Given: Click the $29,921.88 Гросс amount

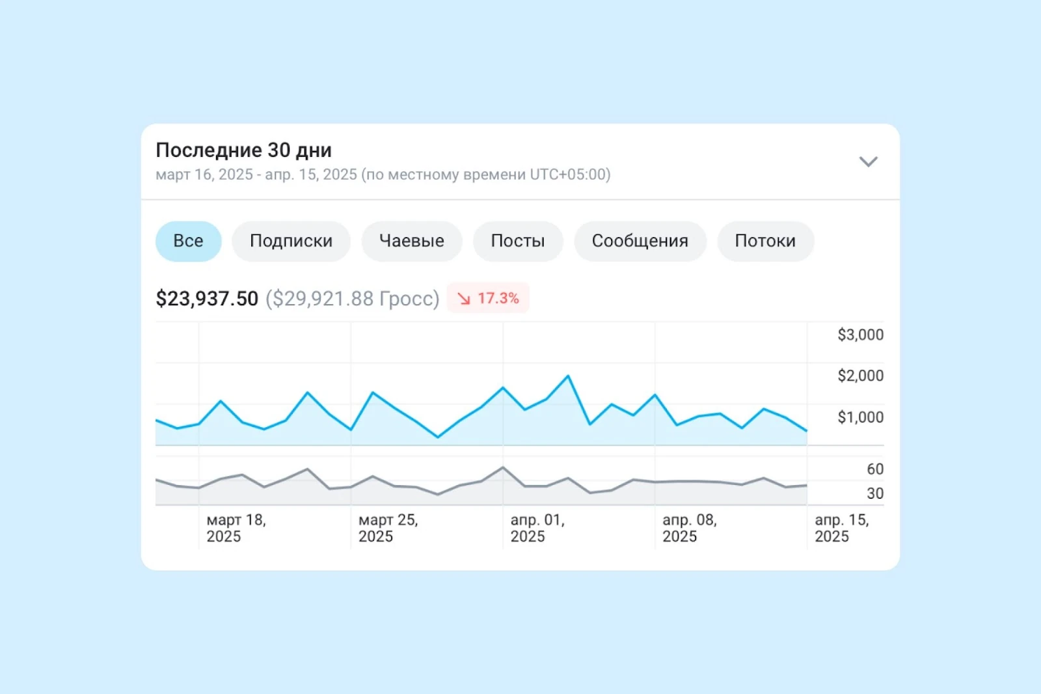Looking at the screenshot, I should point(353,299).
